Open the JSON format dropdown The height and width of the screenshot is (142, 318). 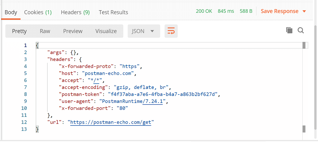tap(144, 31)
